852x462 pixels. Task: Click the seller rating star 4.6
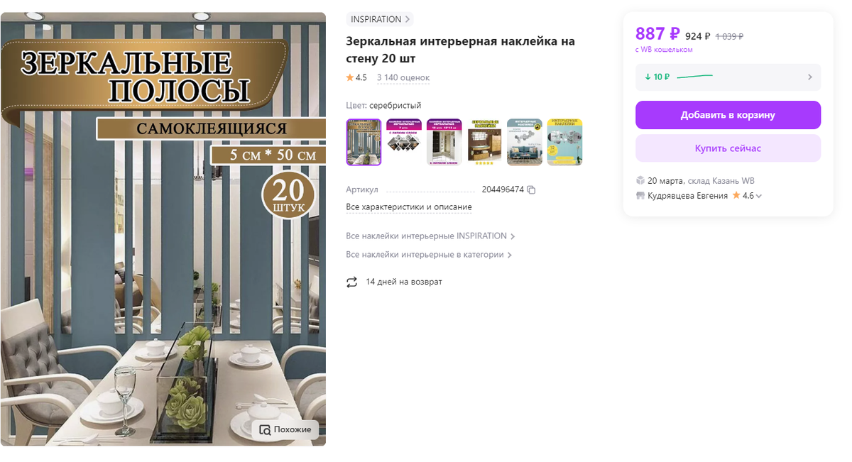pyautogui.click(x=736, y=195)
